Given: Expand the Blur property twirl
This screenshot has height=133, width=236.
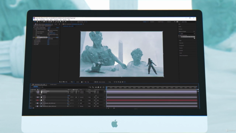Looking at the screenshot, I should 35,44.
